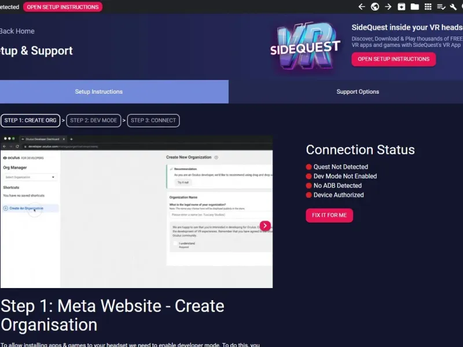Click Open Setup Instructions in SideQuest VR banner
Image resolution: width=463 pixels, height=347 pixels.
[394, 59]
